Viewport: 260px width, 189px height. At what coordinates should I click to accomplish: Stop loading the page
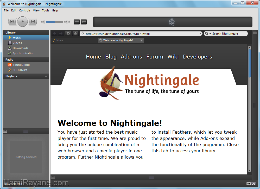68,34
